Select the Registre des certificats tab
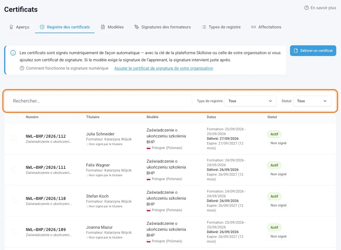 [65, 27]
